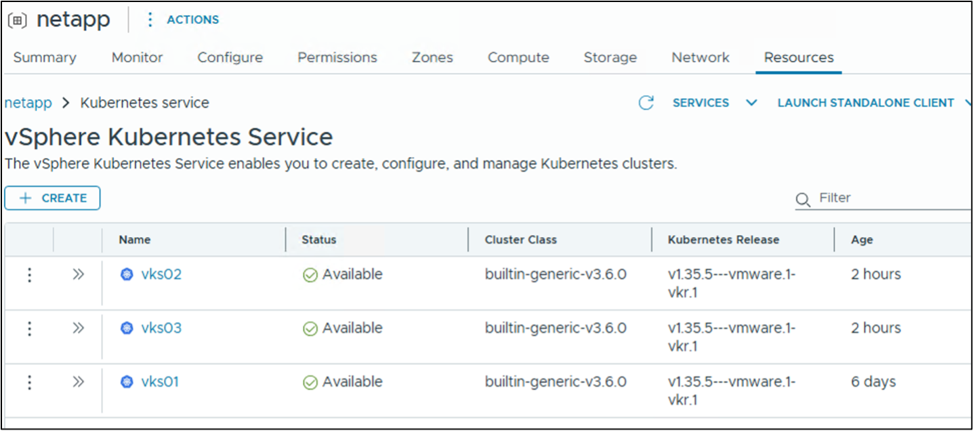Click 'builtin-generic-v3.6.0' in vks03 row
The image size is (975, 432).
tap(556, 328)
